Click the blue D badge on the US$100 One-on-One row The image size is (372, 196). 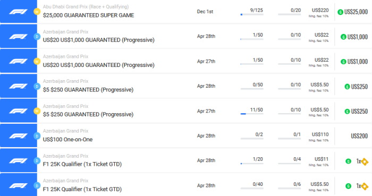click(37, 136)
